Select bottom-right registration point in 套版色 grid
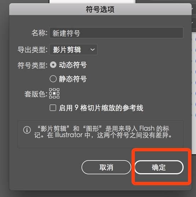 tap(58, 97)
